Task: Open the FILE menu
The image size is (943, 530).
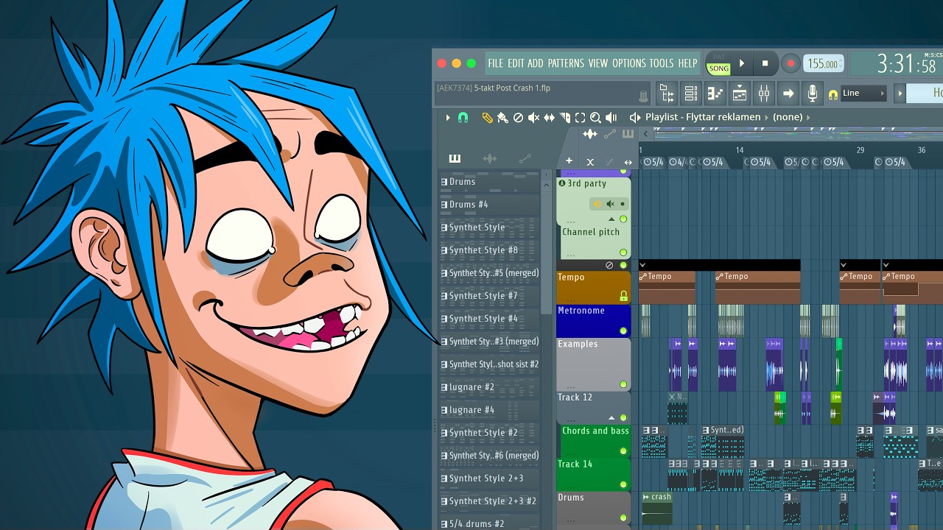Action: pyautogui.click(x=495, y=63)
